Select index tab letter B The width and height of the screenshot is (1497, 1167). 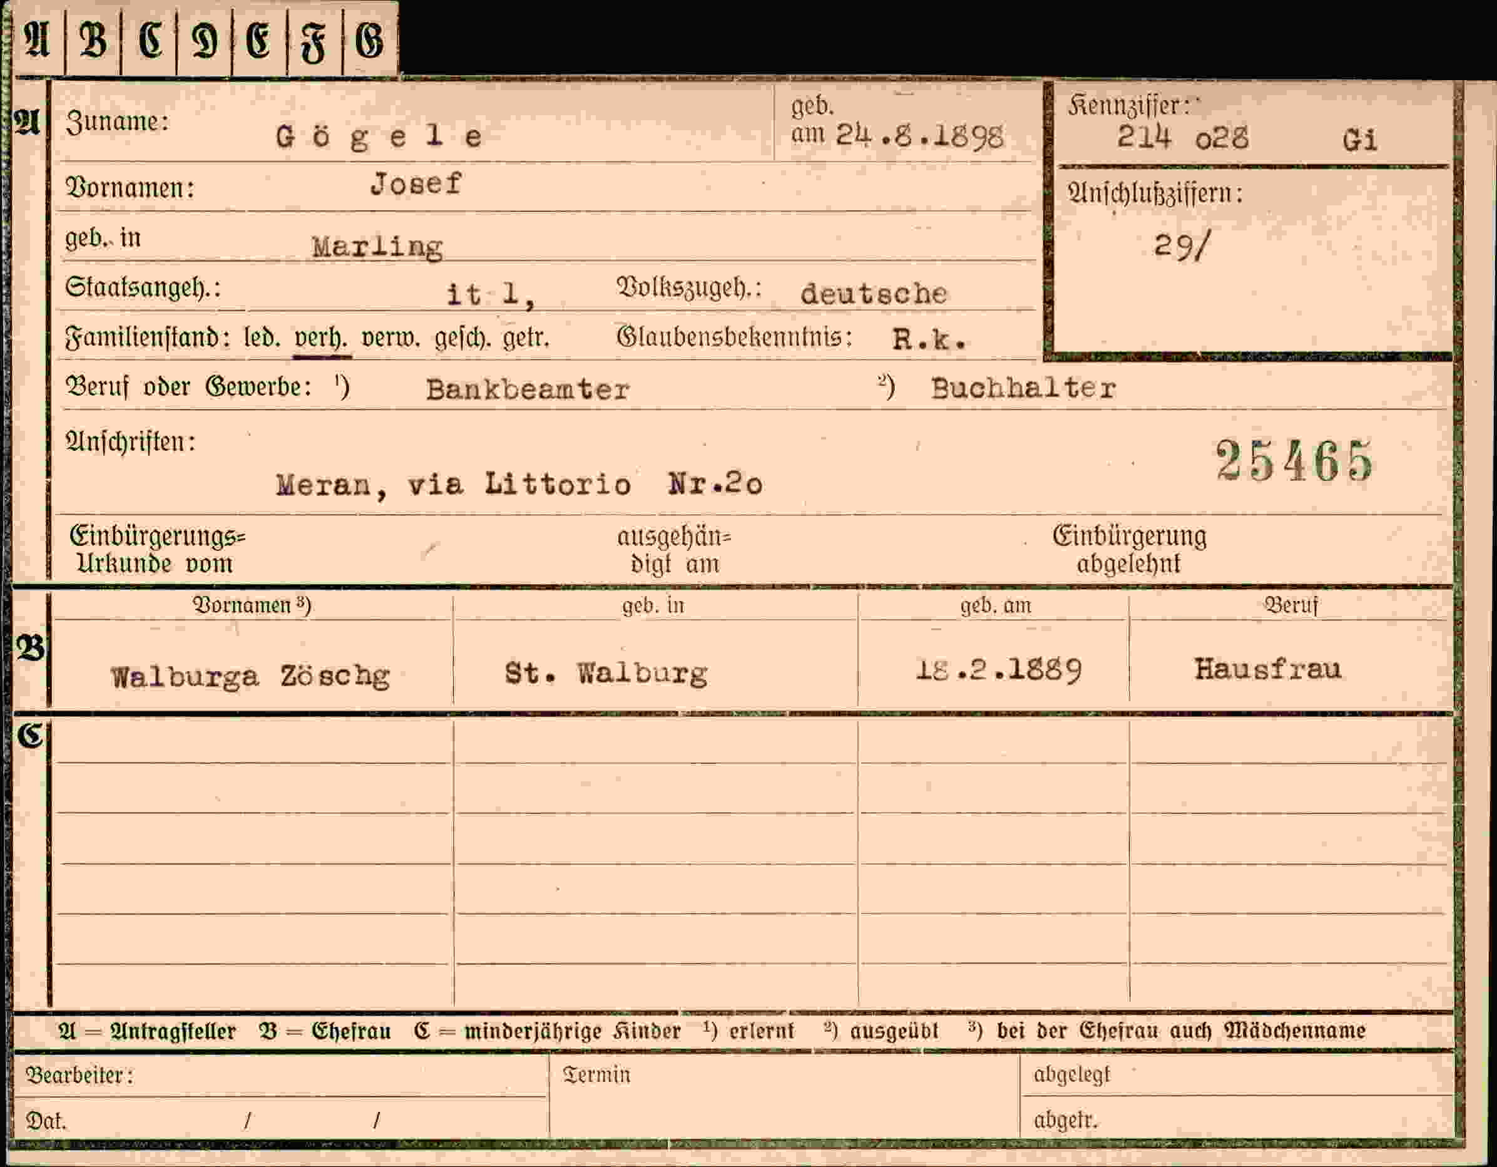point(93,40)
